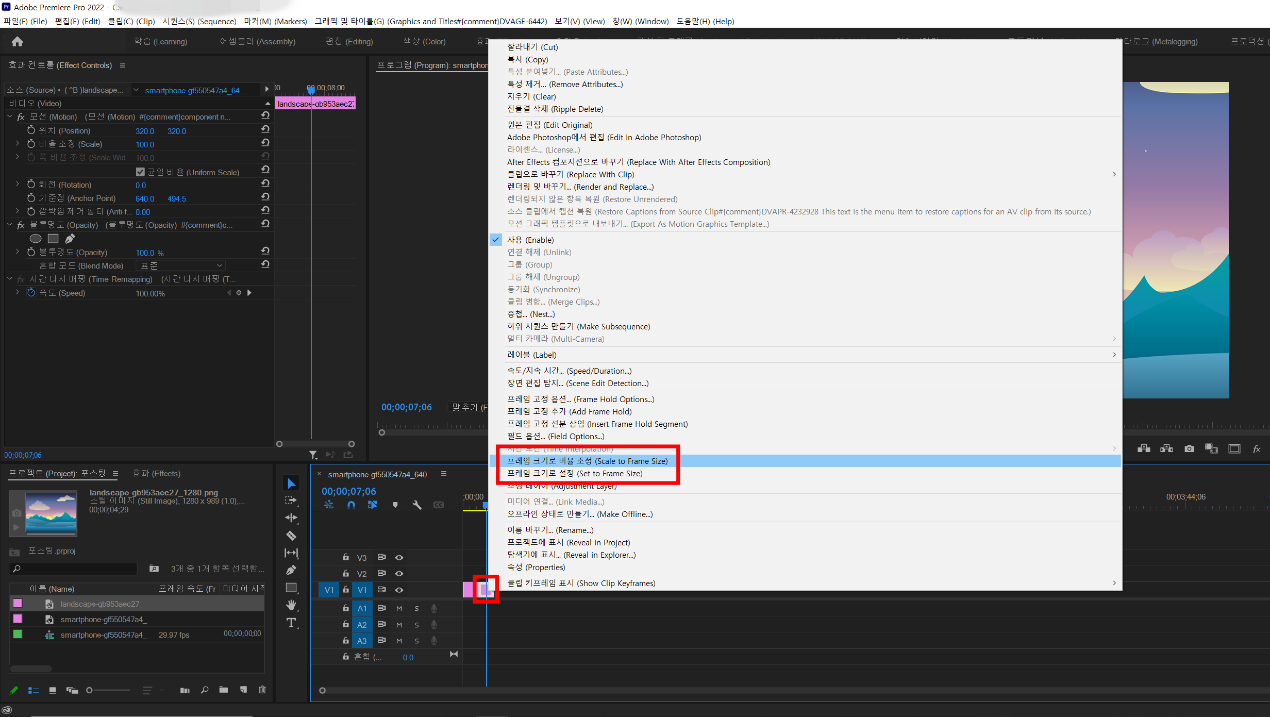Click the Home icon
Screen dimensions: 1270x717
[17, 41]
